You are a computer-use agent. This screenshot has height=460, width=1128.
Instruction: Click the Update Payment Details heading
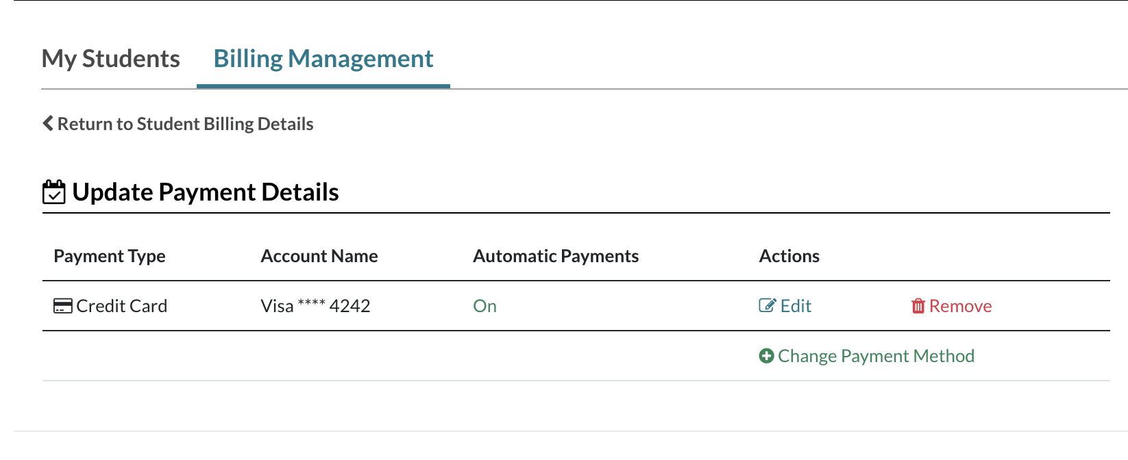(x=206, y=192)
